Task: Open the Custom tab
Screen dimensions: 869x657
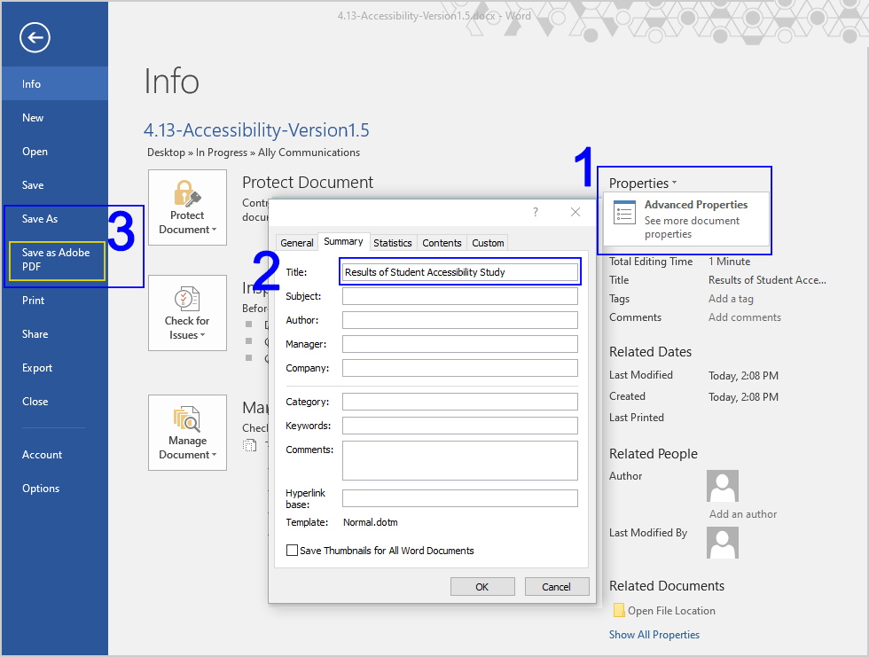Action: click(488, 243)
